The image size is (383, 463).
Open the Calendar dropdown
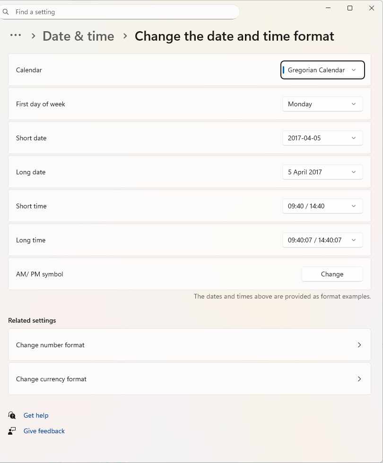(x=322, y=70)
